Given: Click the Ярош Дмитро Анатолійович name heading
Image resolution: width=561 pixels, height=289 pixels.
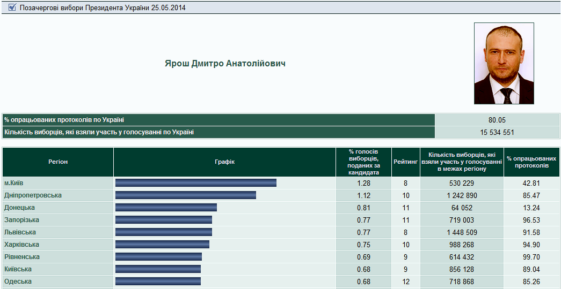Looking at the screenshot, I should (x=225, y=64).
